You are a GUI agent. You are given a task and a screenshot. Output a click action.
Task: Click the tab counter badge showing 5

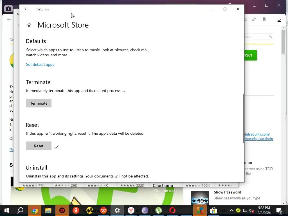(x=8, y=9)
